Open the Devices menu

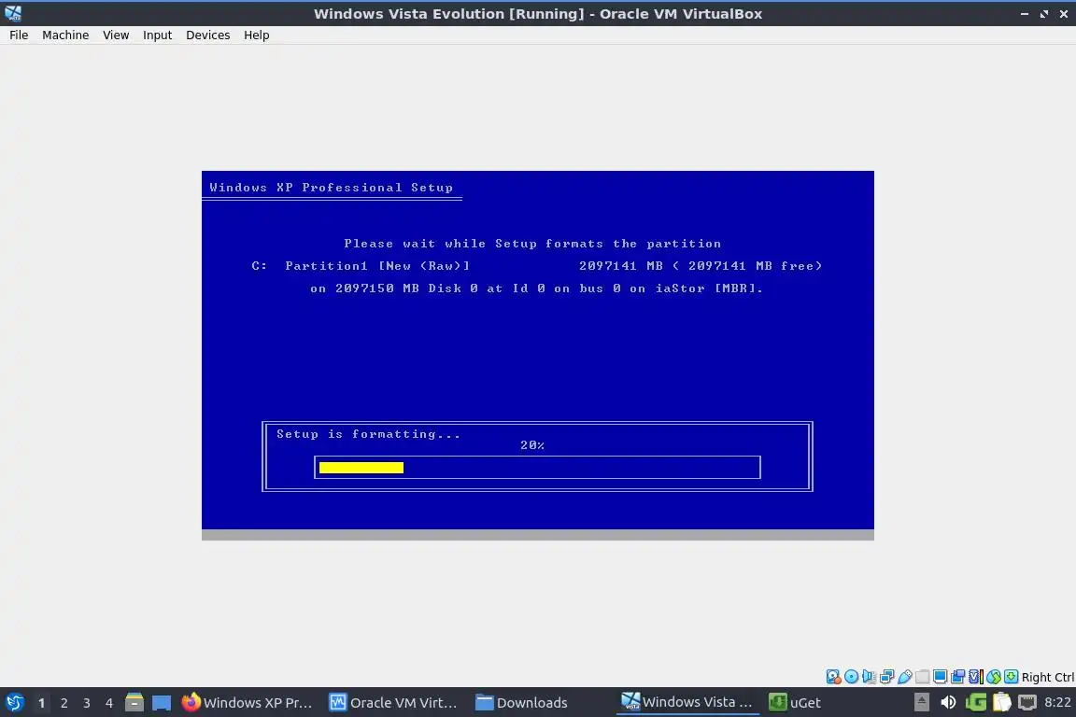click(x=208, y=35)
